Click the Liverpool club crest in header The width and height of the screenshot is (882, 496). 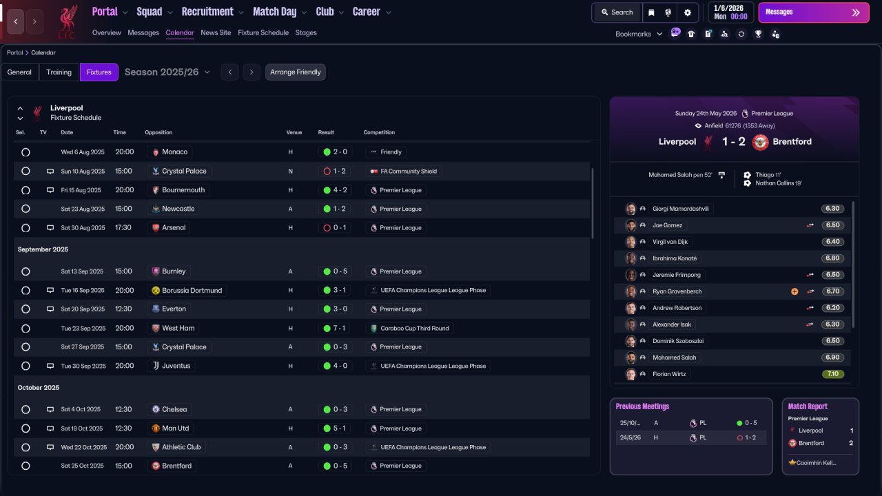(x=67, y=21)
